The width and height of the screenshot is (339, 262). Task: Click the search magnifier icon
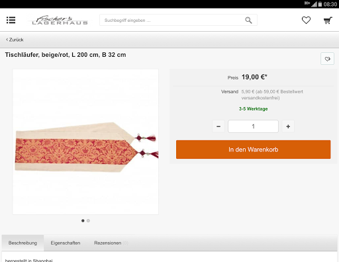coord(248,21)
